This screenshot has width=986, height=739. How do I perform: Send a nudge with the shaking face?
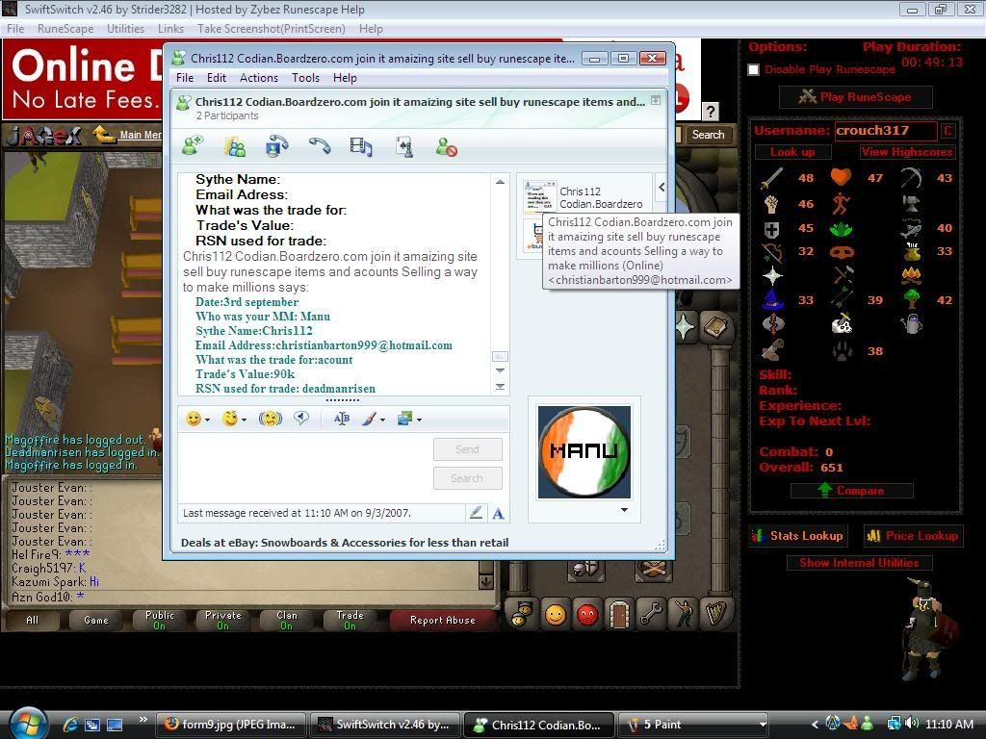[x=271, y=419]
